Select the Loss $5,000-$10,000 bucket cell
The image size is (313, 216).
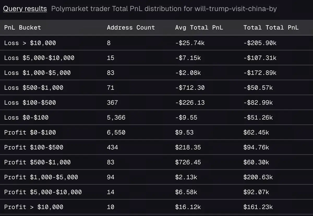[39, 58]
